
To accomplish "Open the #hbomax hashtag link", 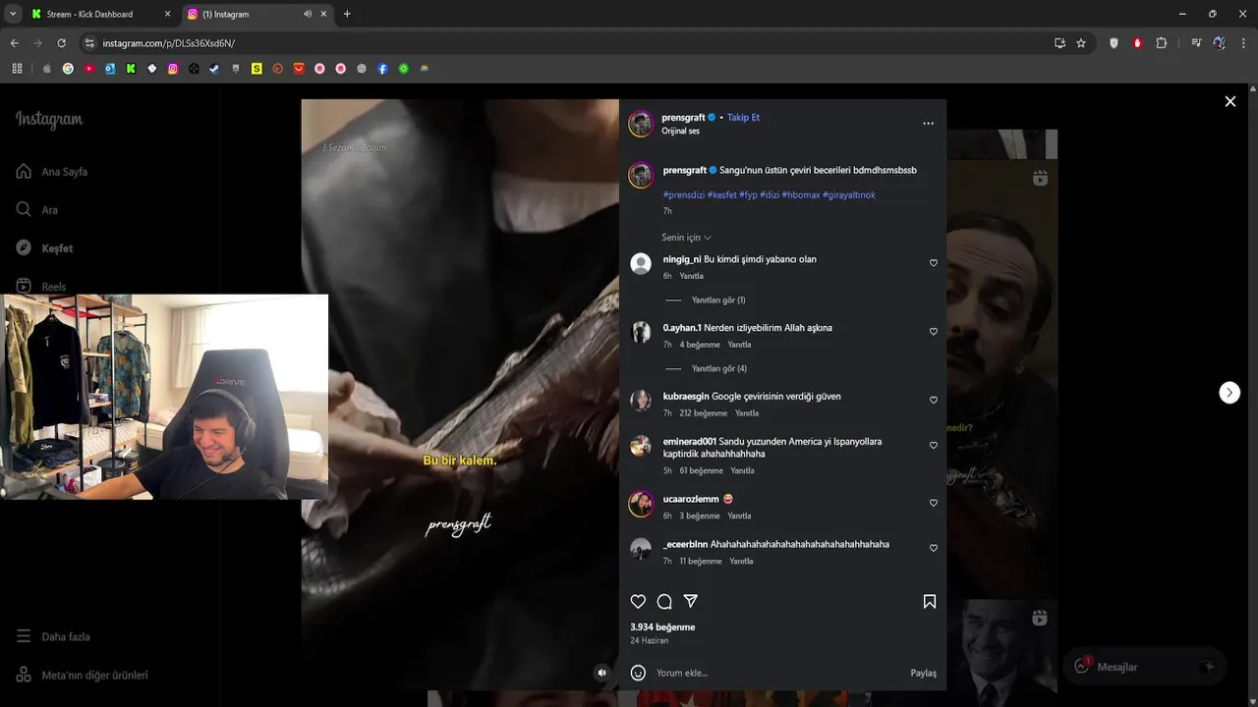I will tap(801, 194).
